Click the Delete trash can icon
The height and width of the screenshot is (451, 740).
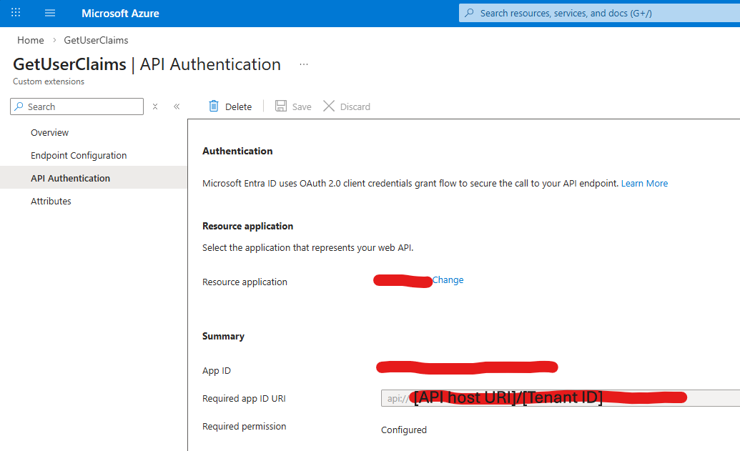tap(214, 106)
